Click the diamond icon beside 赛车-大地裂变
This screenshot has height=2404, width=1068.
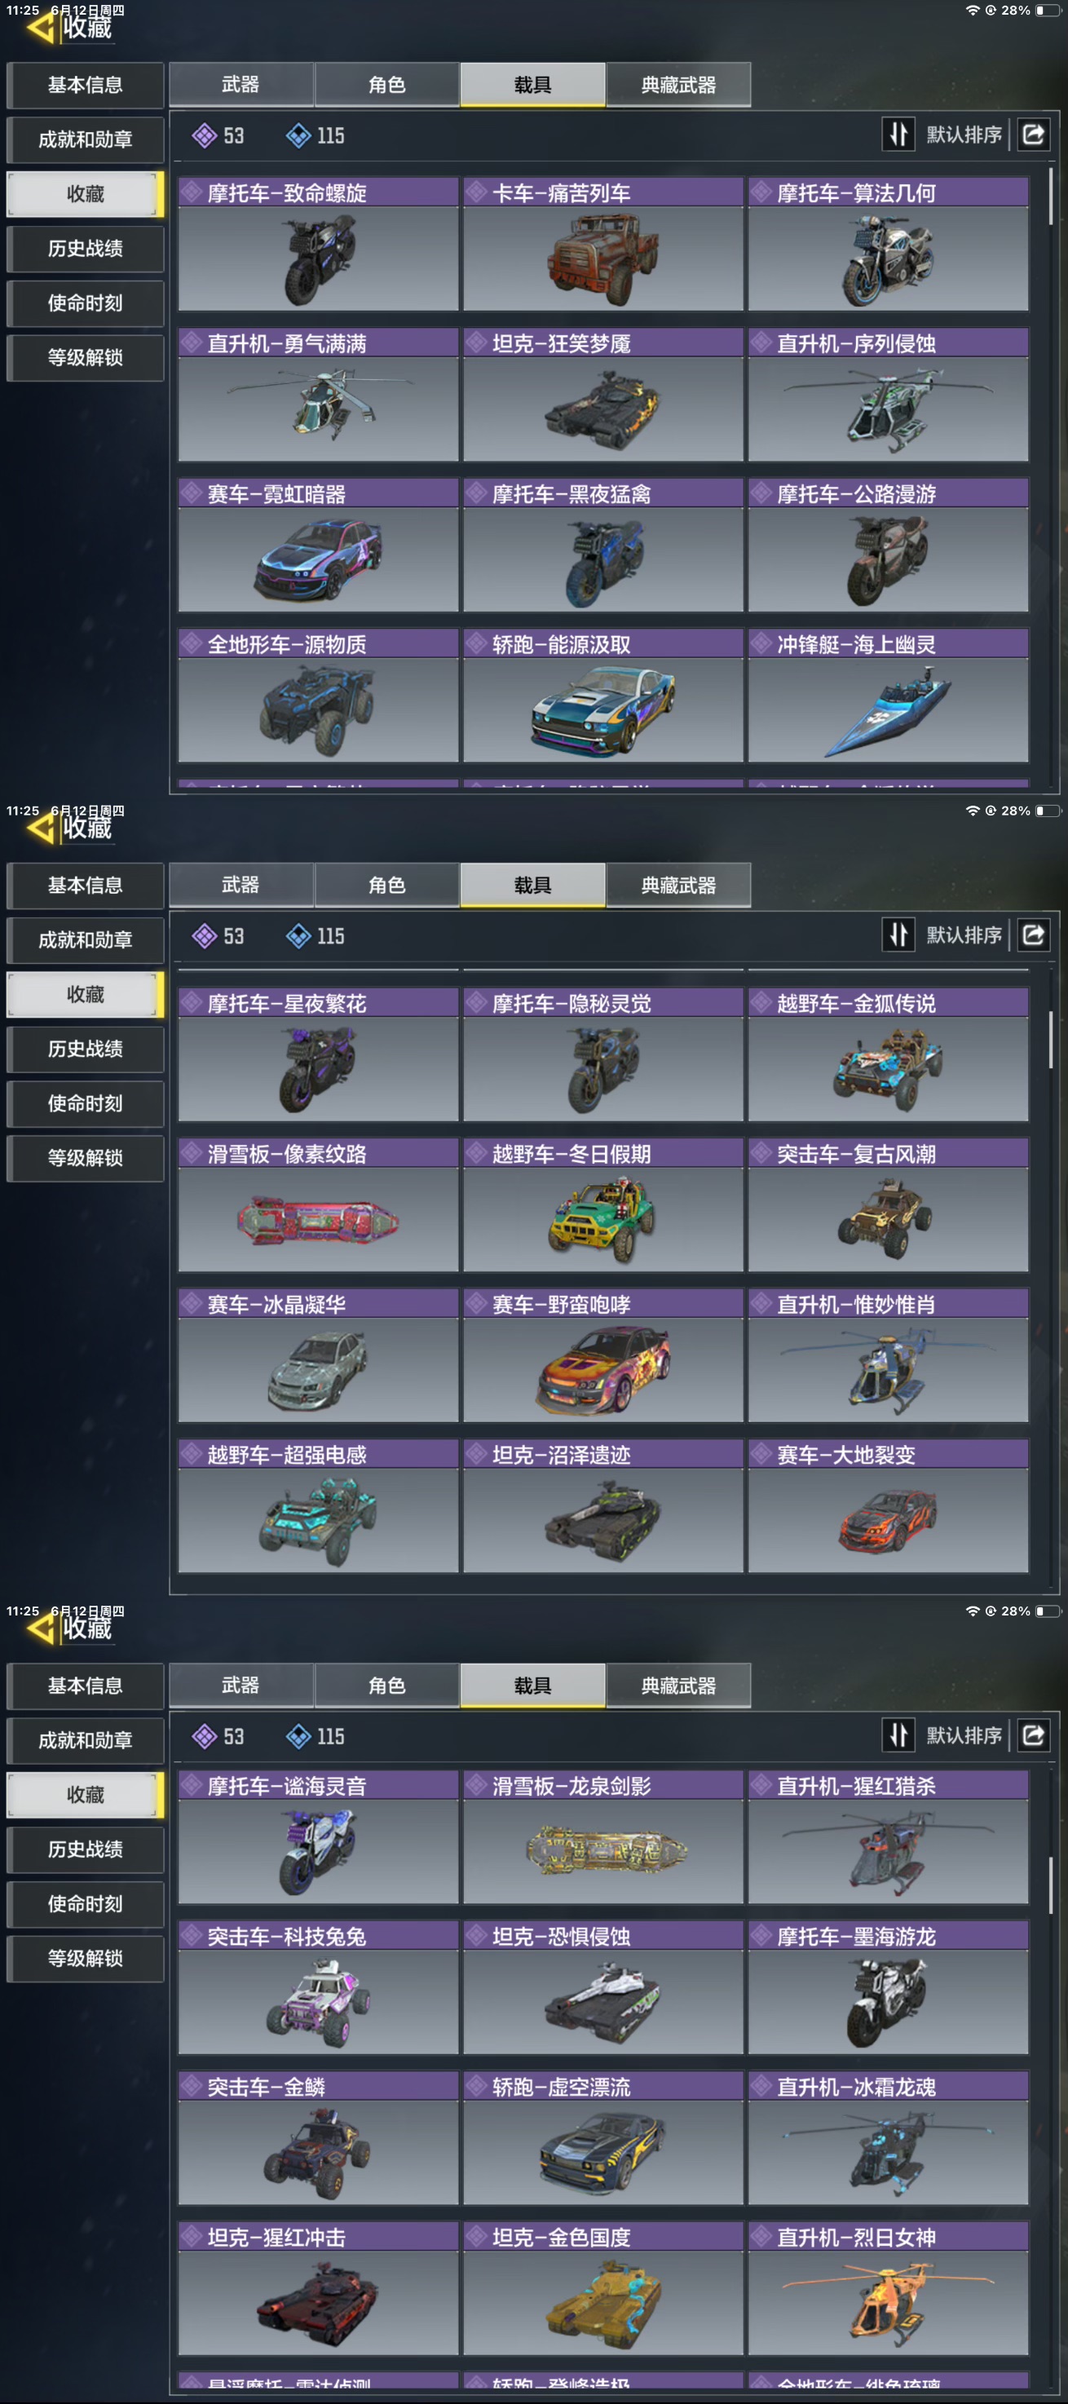[762, 1454]
